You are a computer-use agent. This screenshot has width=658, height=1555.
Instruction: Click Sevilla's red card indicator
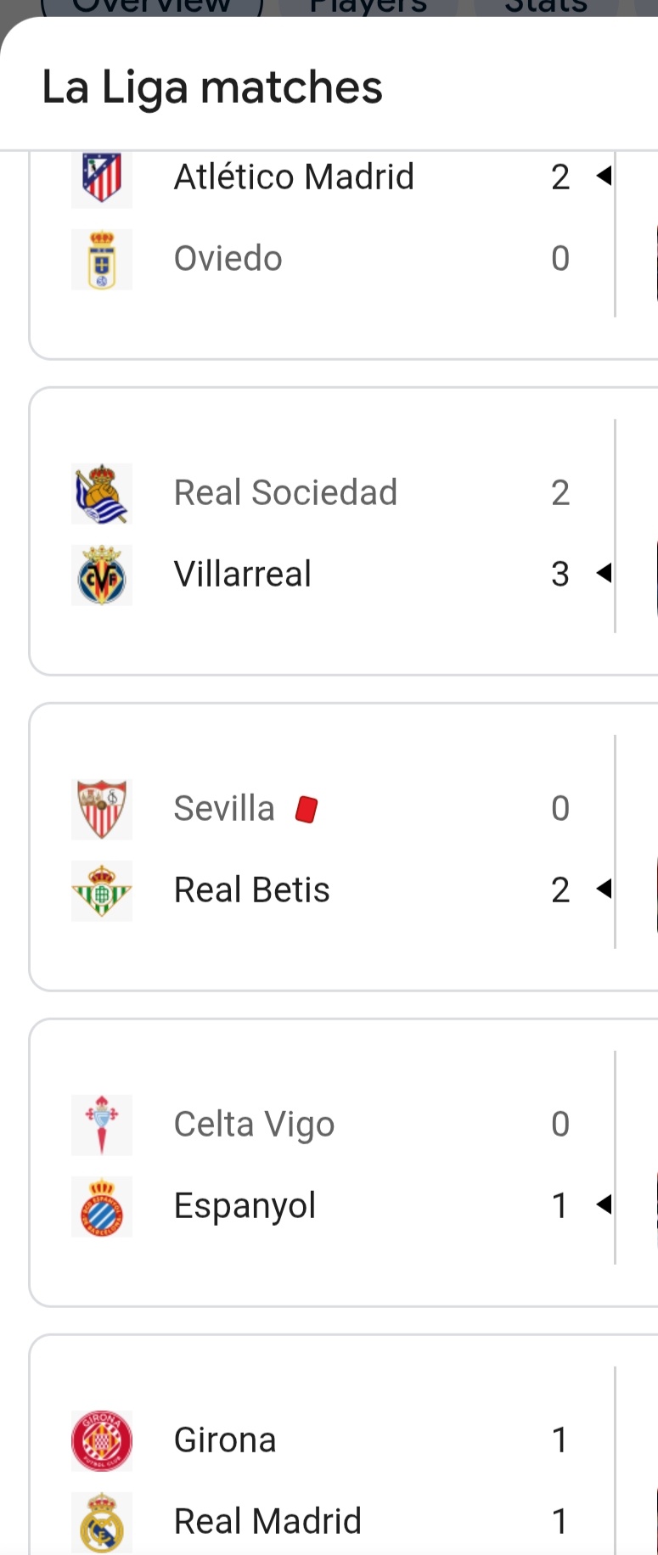[307, 810]
